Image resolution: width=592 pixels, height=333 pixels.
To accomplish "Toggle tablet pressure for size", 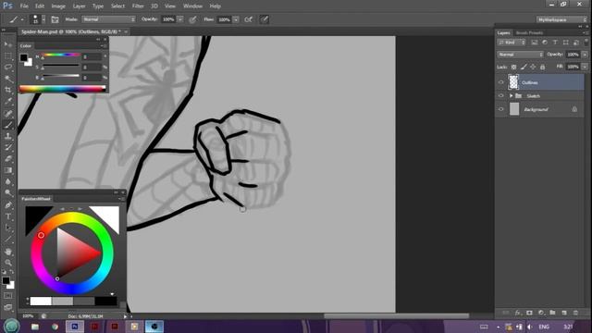I will [x=264, y=19].
